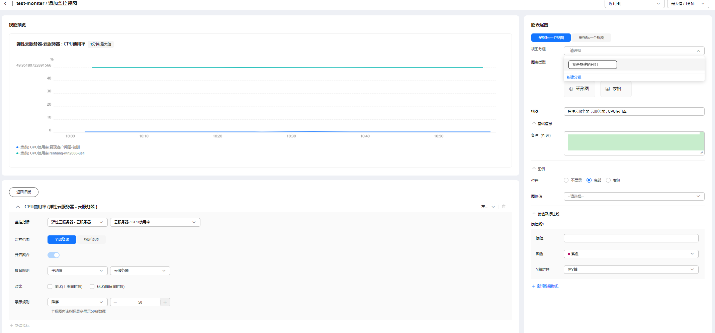Open the 平均值 aggregation rule dropdown
Screen dimensions: 715x333
point(77,271)
